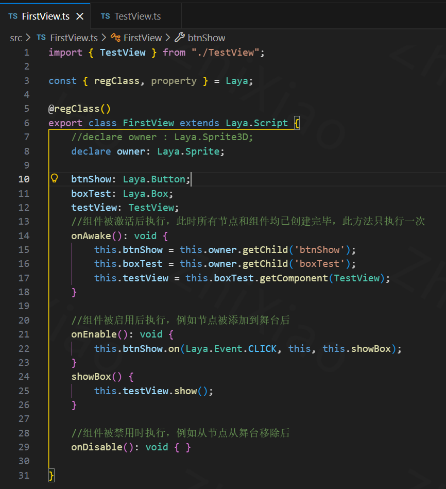446x489 pixels.
Task: Click the TS icon on TestView.ts tab
Action: (x=105, y=16)
